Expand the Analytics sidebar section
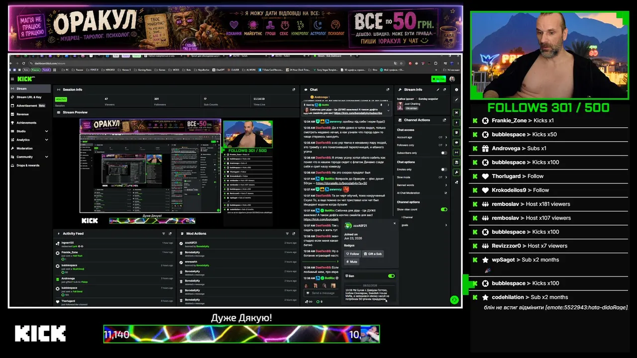This screenshot has height=358, width=637. click(x=46, y=140)
